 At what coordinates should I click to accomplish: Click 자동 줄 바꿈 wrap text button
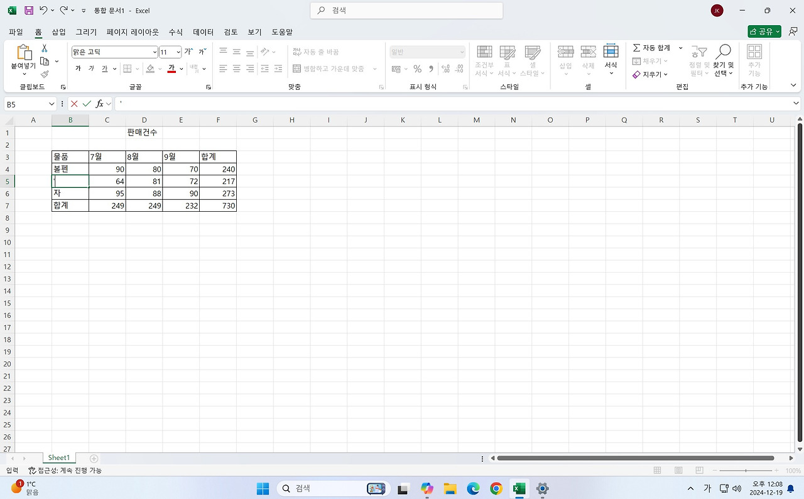coord(315,52)
